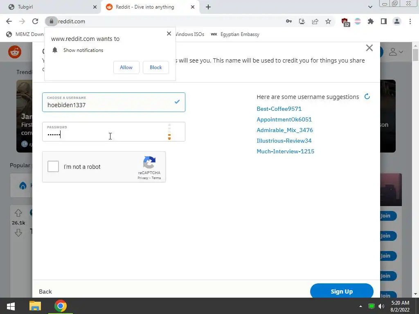Open the volume speaker icon
The height and width of the screenshot is (314, 419).
[381, 306]
